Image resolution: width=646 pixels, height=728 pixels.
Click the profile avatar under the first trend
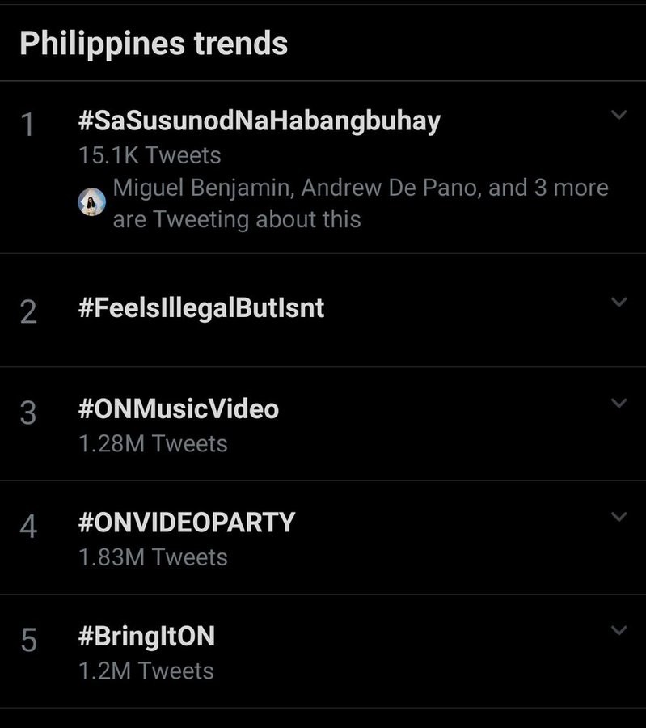coord(92,202)
